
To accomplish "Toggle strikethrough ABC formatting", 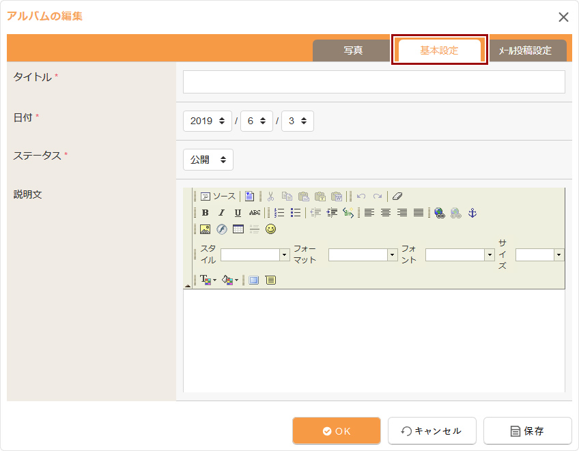I will pyautogui.click(x=255, y=213).
